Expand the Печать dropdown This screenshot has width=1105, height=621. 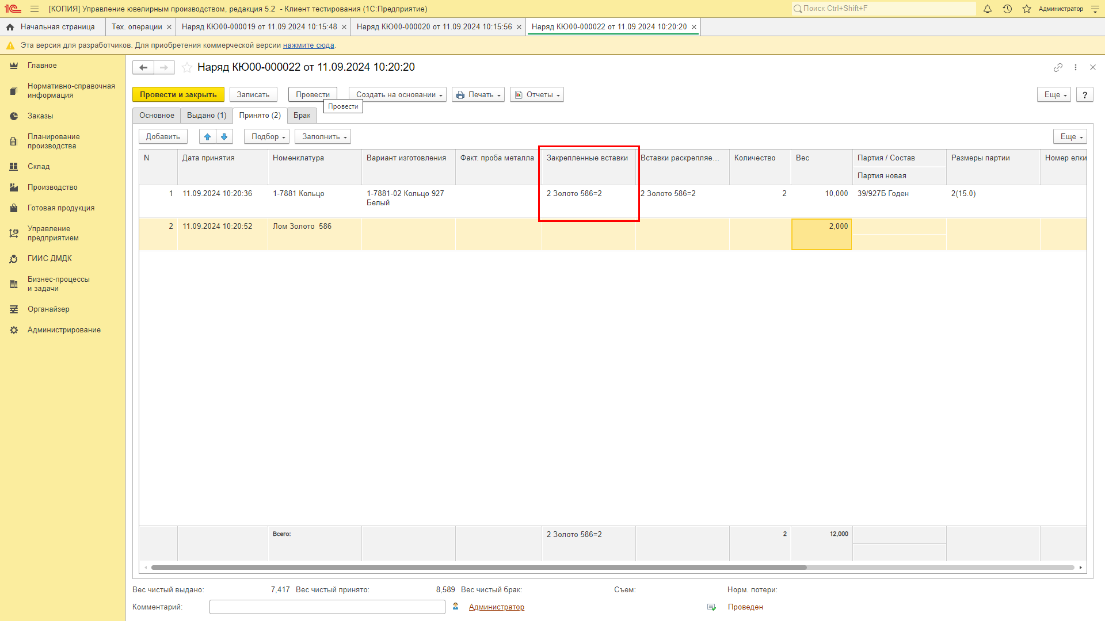[478, 95]
